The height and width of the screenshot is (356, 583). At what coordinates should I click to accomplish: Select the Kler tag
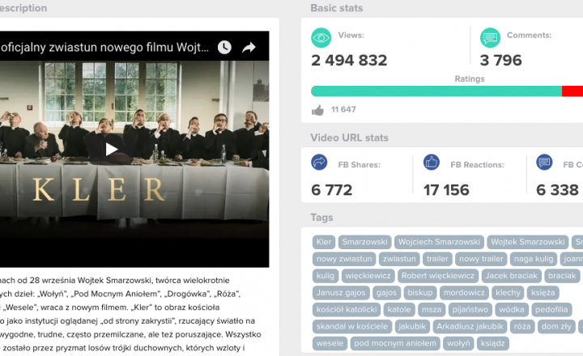click(324, 242)
